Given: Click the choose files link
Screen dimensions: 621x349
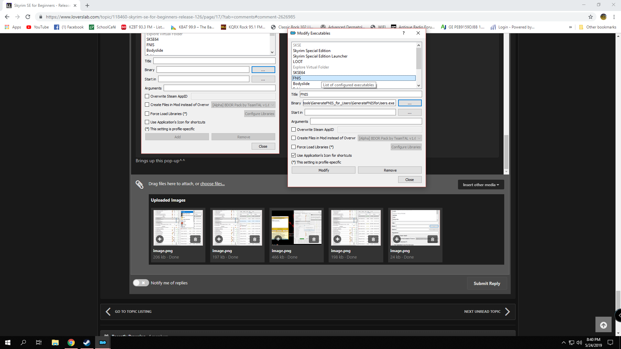Looking at the screenshot, I should 212,184.
